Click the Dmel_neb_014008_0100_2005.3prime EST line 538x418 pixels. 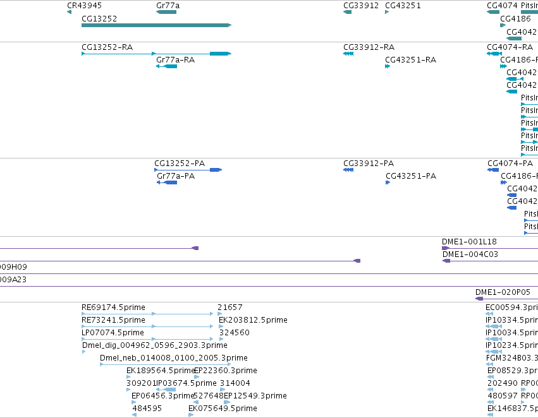(x=165, y=364)
